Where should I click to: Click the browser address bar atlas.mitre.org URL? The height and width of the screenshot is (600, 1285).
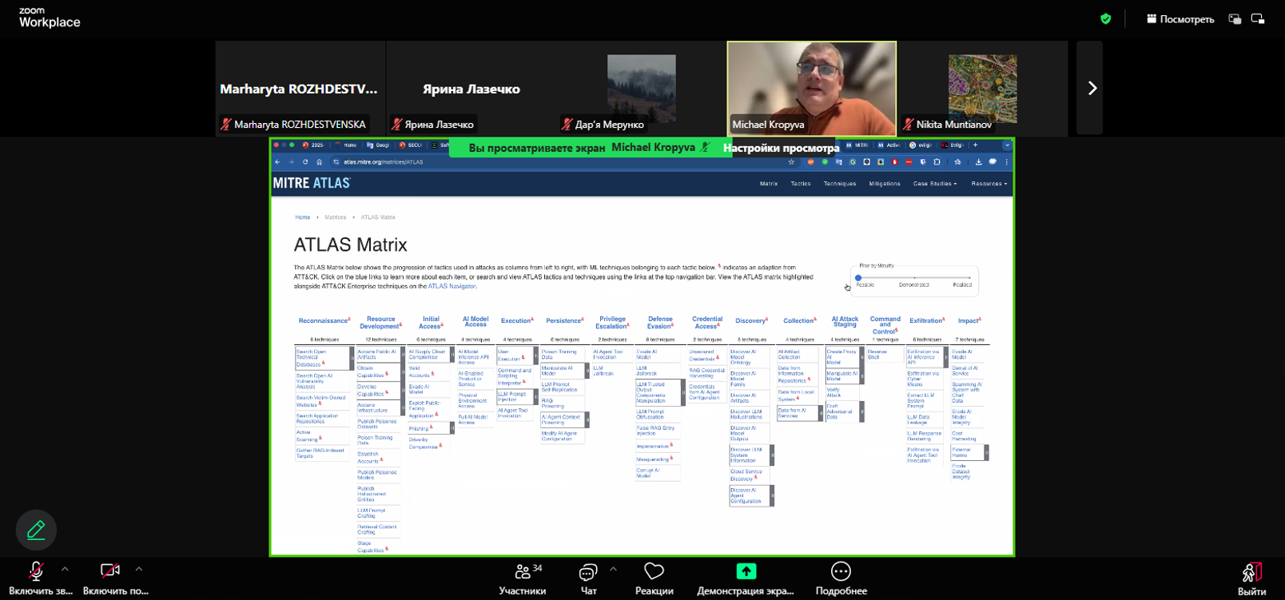[x=384, y=162]
